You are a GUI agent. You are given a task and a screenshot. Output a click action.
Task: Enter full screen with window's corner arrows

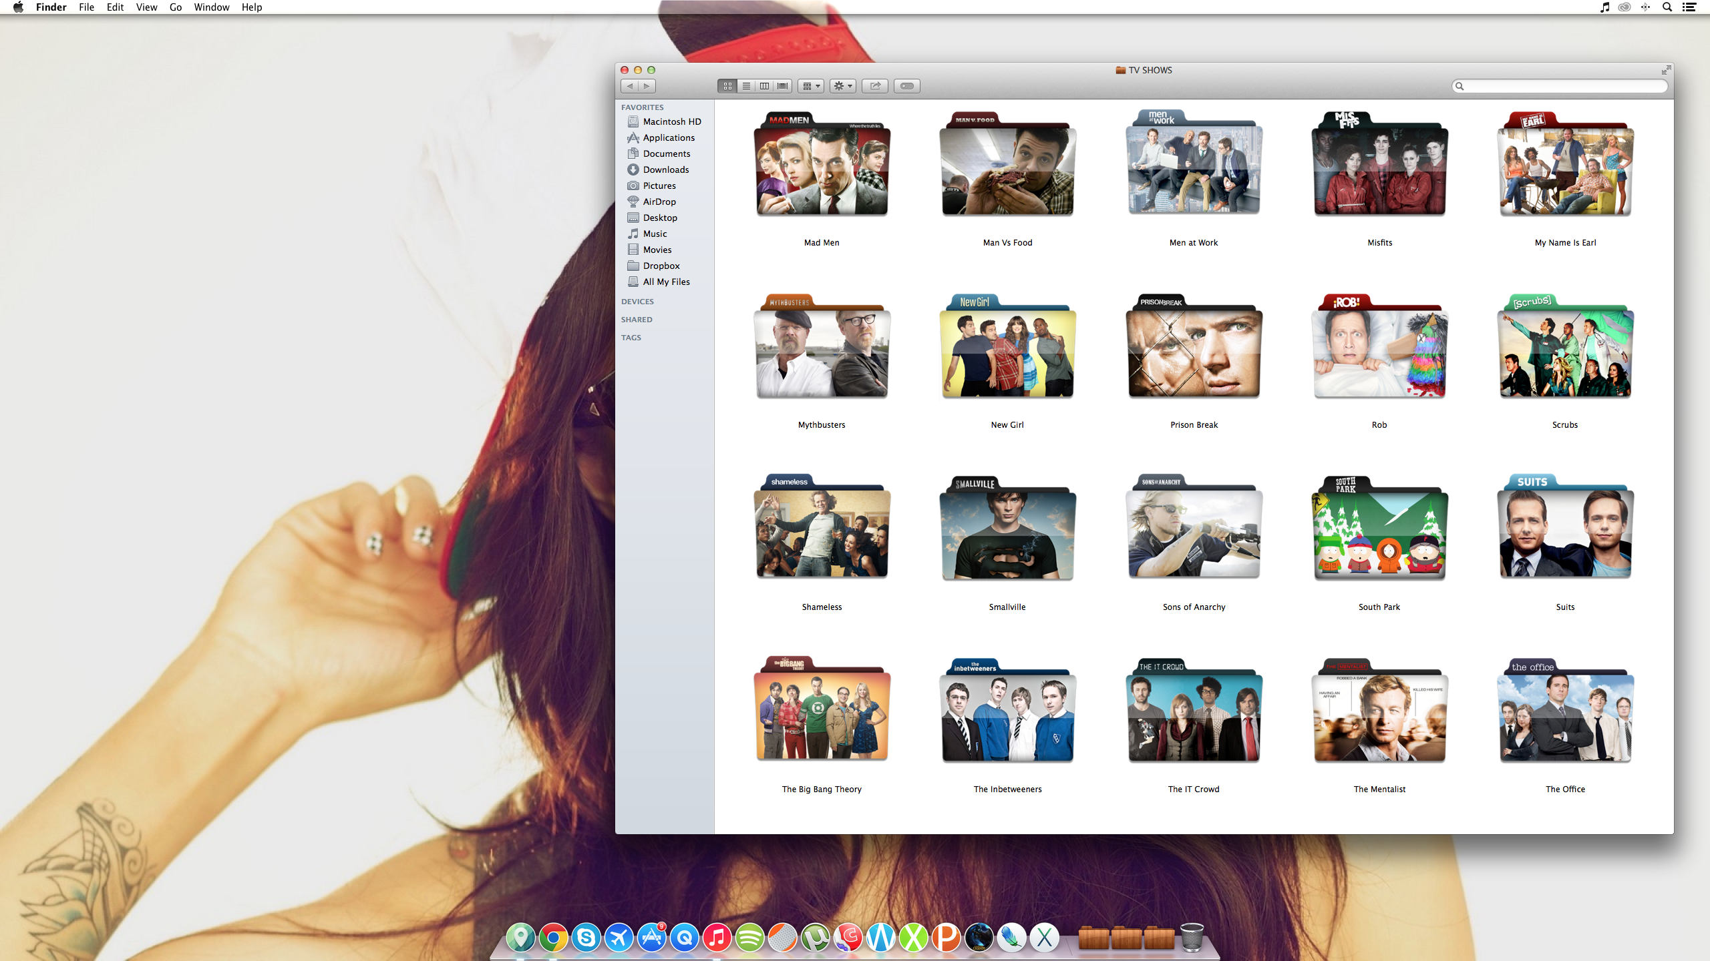(x=1666, y=70)
